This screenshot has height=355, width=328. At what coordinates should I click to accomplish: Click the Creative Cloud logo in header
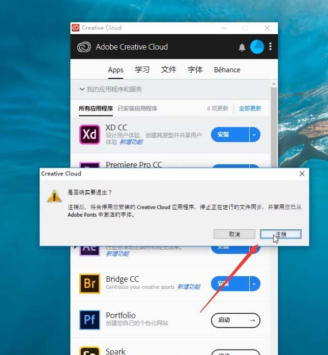click(x=84, y=47)
